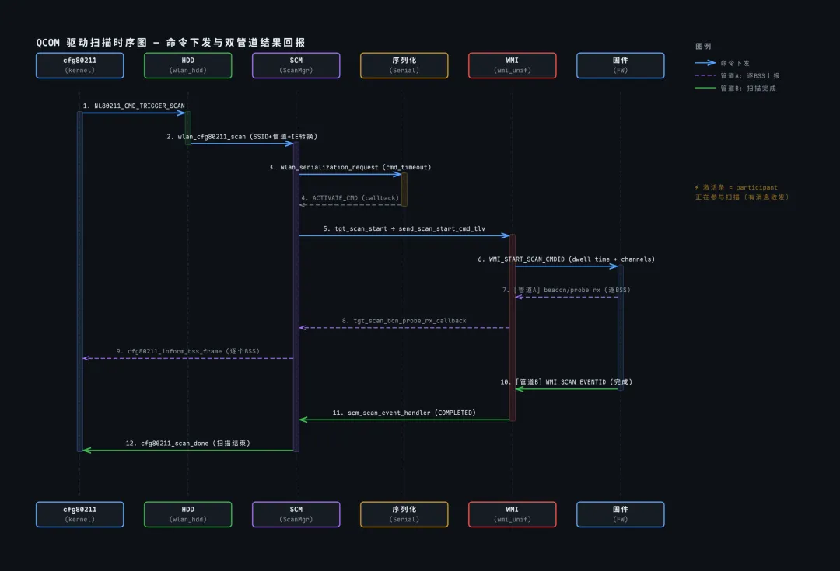Click message '3. wlan_serialization_request (cmd_timeout)'
Image resolution: width=840 pixels, height=571 pixels.
coord(350,167)
